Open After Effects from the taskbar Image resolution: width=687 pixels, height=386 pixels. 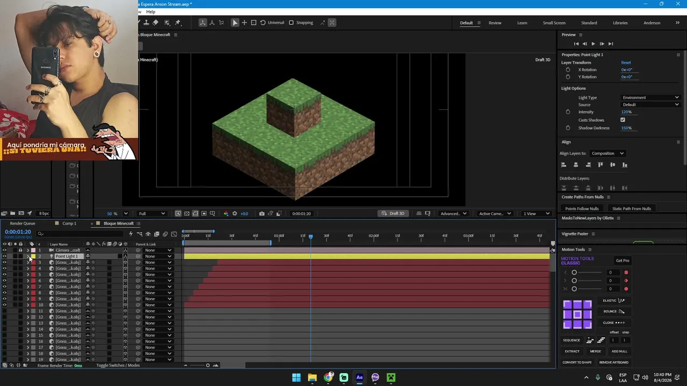point(360,377)
